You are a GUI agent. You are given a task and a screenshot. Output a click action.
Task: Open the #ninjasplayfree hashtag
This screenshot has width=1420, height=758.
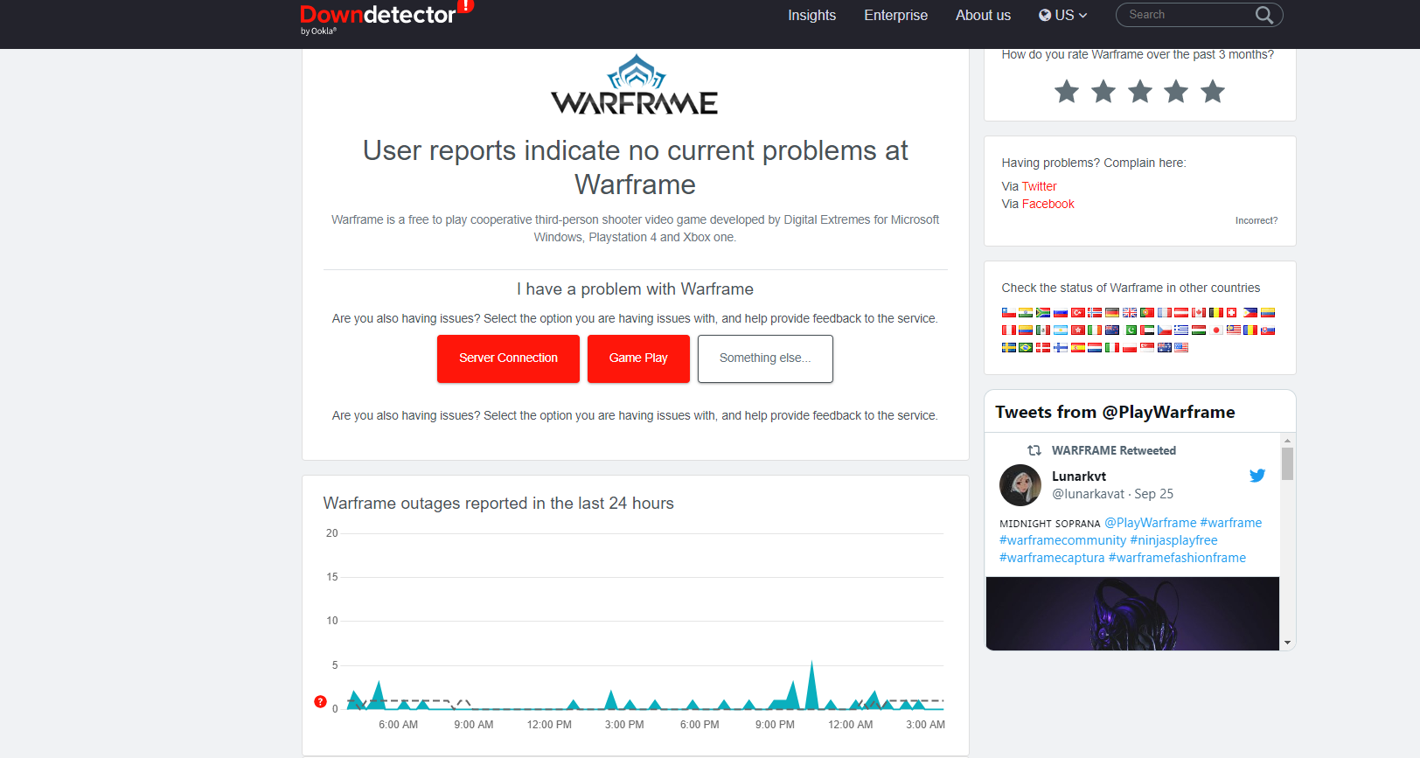[x=1173, y=540]
